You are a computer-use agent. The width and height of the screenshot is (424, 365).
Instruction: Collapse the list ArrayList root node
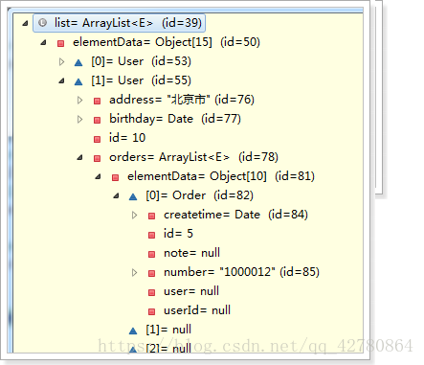click(25, 23)
